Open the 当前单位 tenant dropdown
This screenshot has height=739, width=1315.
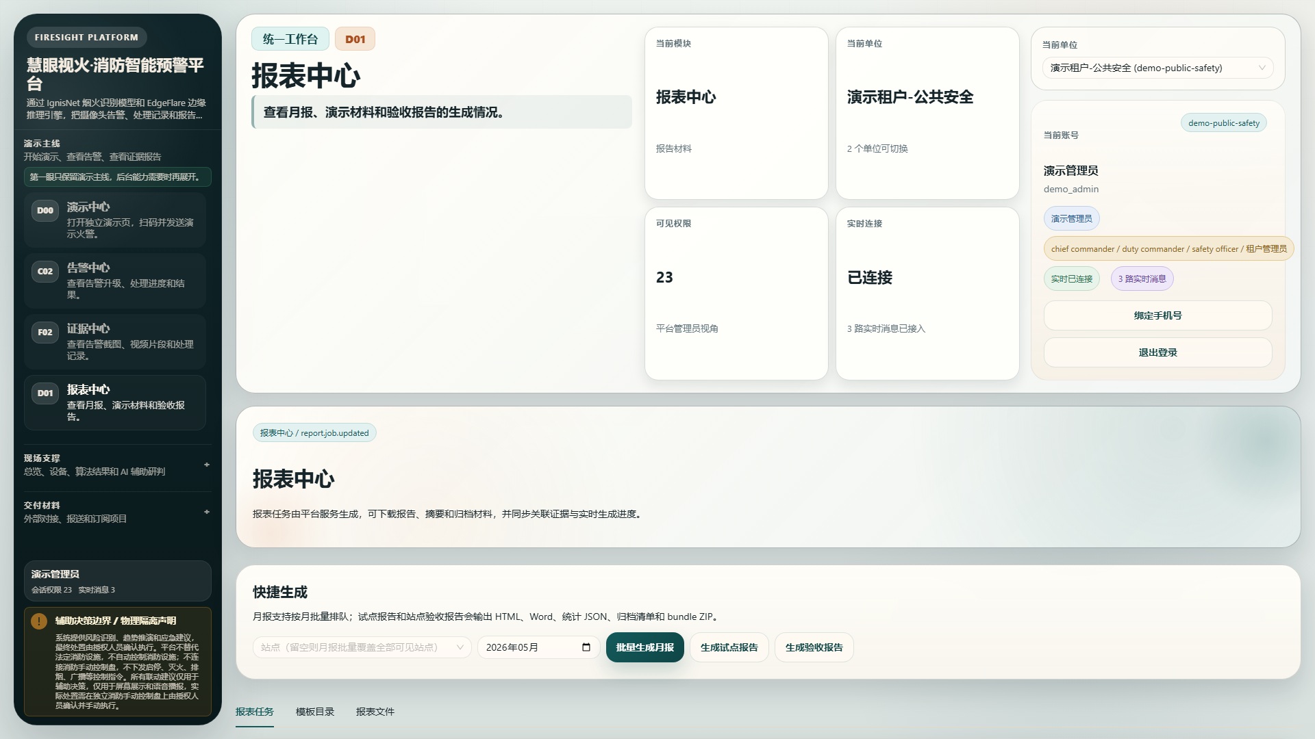point(1157,68)
